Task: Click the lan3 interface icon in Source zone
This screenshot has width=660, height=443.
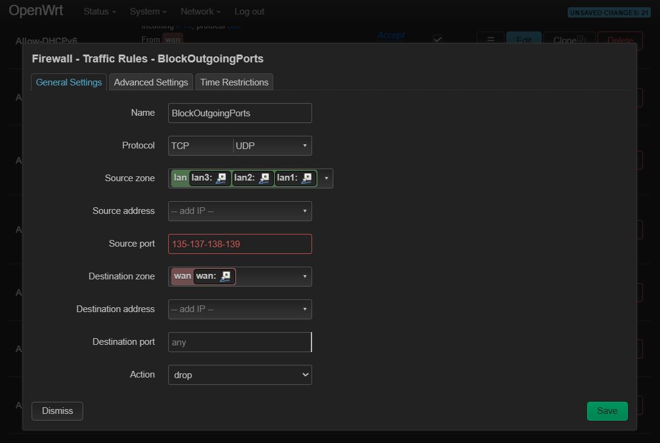Action: pyautogui.click(x=221, y=178)
